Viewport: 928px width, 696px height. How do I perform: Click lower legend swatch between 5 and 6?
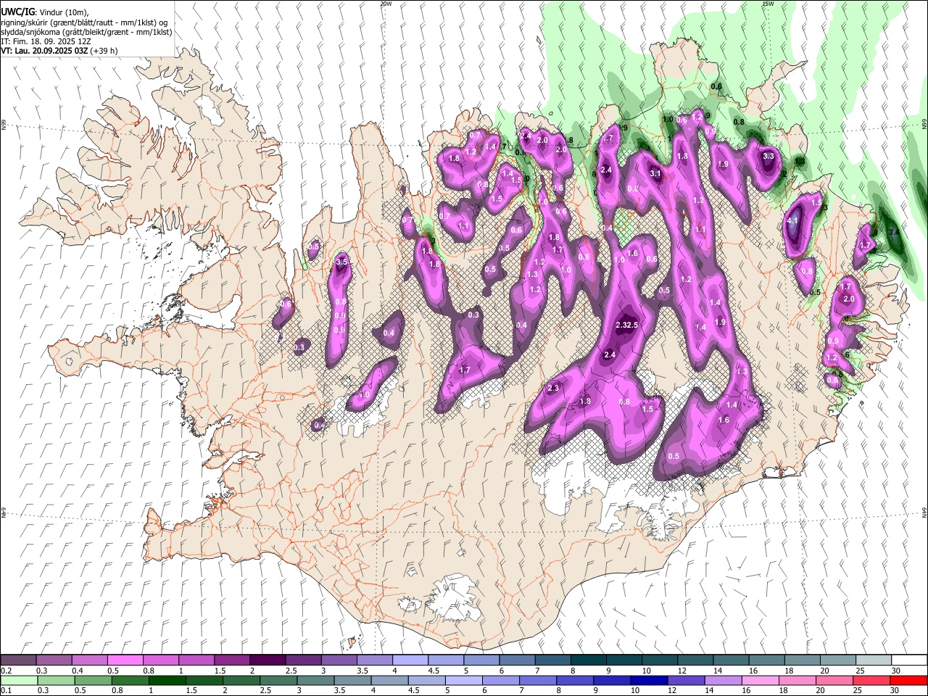[463, 680]
